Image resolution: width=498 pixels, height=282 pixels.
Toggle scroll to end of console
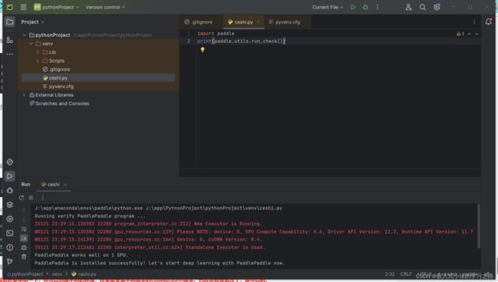pyautogui.click(x=24, y=238)
